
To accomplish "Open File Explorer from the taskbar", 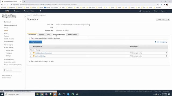I will click(38, 94).
